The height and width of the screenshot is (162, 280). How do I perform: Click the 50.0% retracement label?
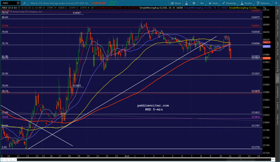click(5, 74)
